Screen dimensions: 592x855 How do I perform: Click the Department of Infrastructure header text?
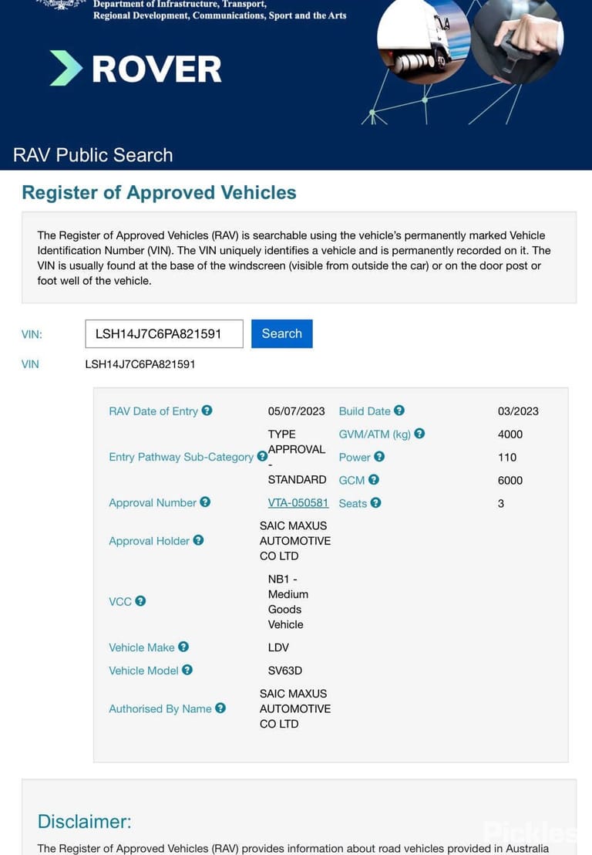point(220,10)
